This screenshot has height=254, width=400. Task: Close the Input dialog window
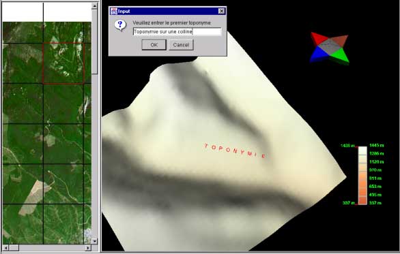(221, 11)
